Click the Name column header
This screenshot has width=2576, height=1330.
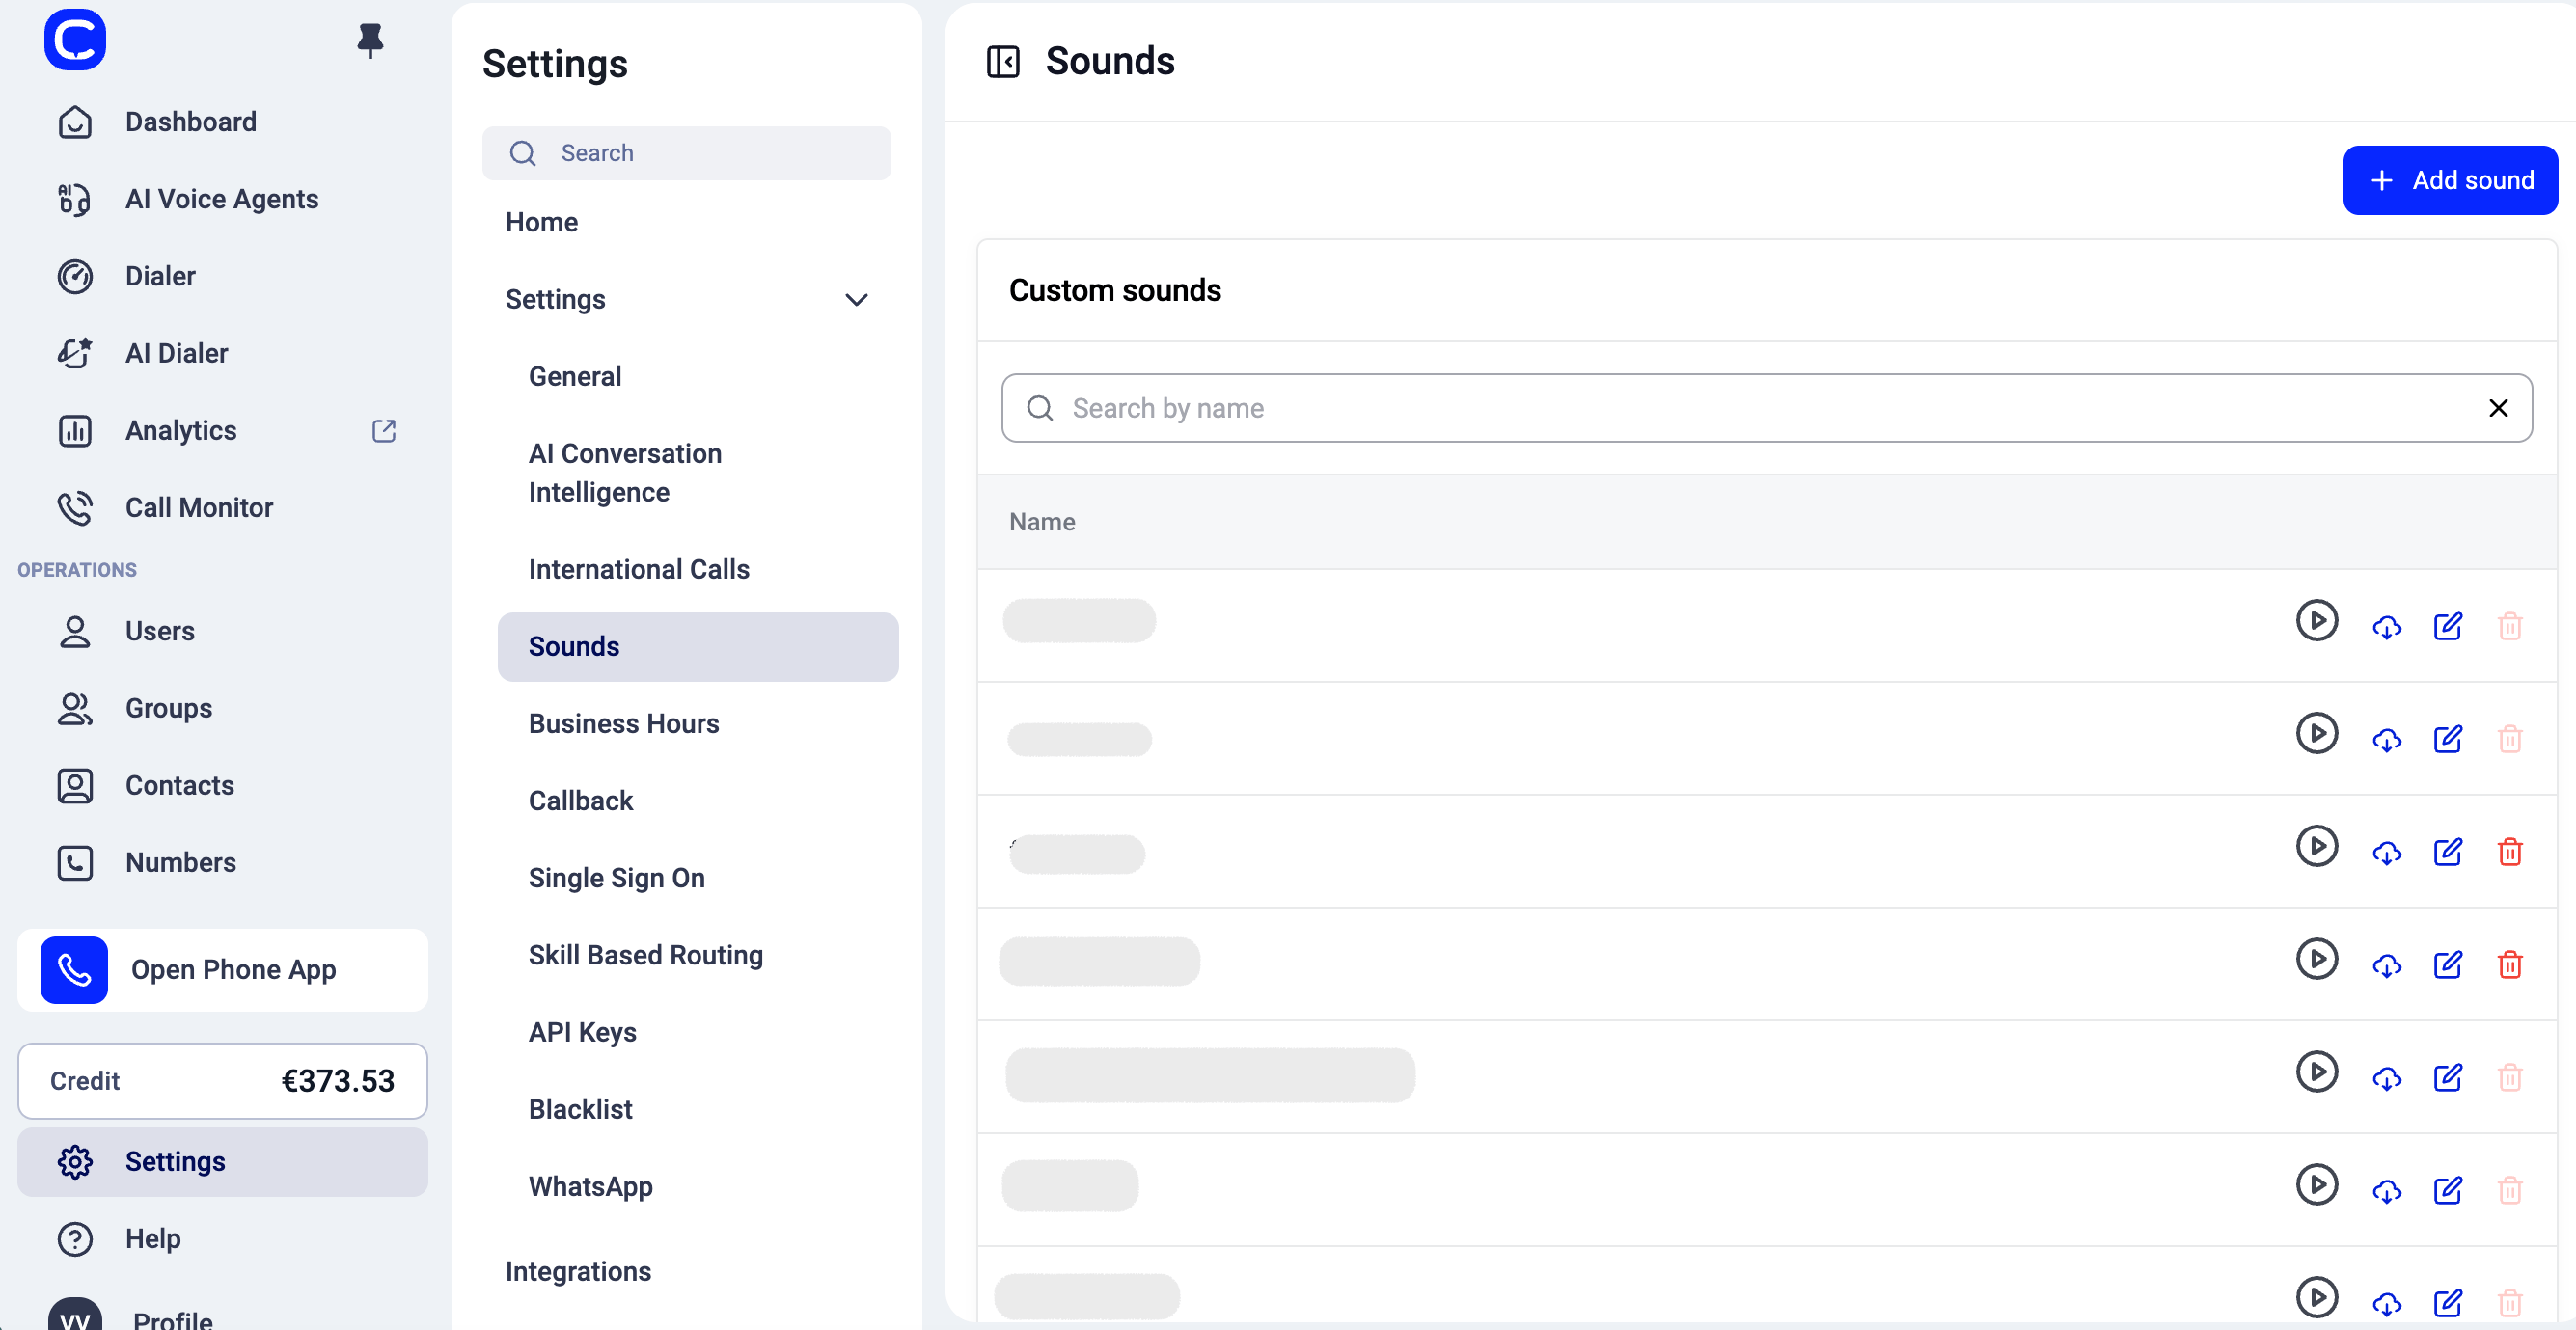(x=1042, y=522)
